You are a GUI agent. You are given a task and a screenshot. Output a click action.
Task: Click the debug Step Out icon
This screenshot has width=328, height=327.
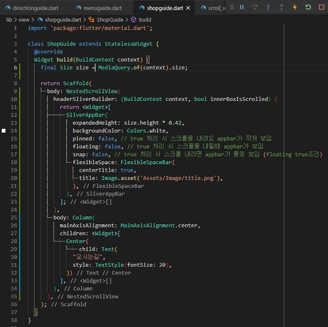[282, 7]
